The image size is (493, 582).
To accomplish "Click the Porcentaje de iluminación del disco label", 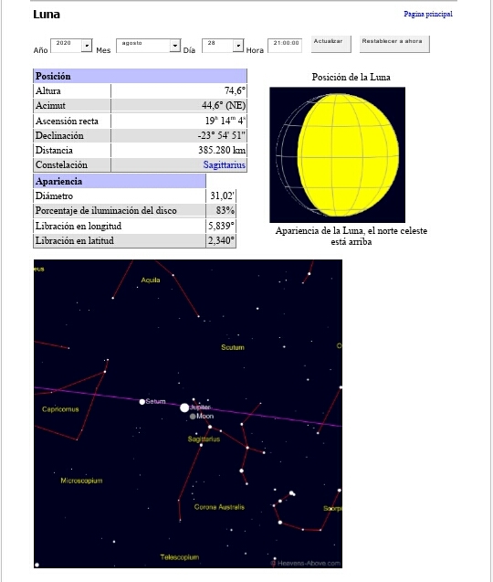I will click(106, 210).
